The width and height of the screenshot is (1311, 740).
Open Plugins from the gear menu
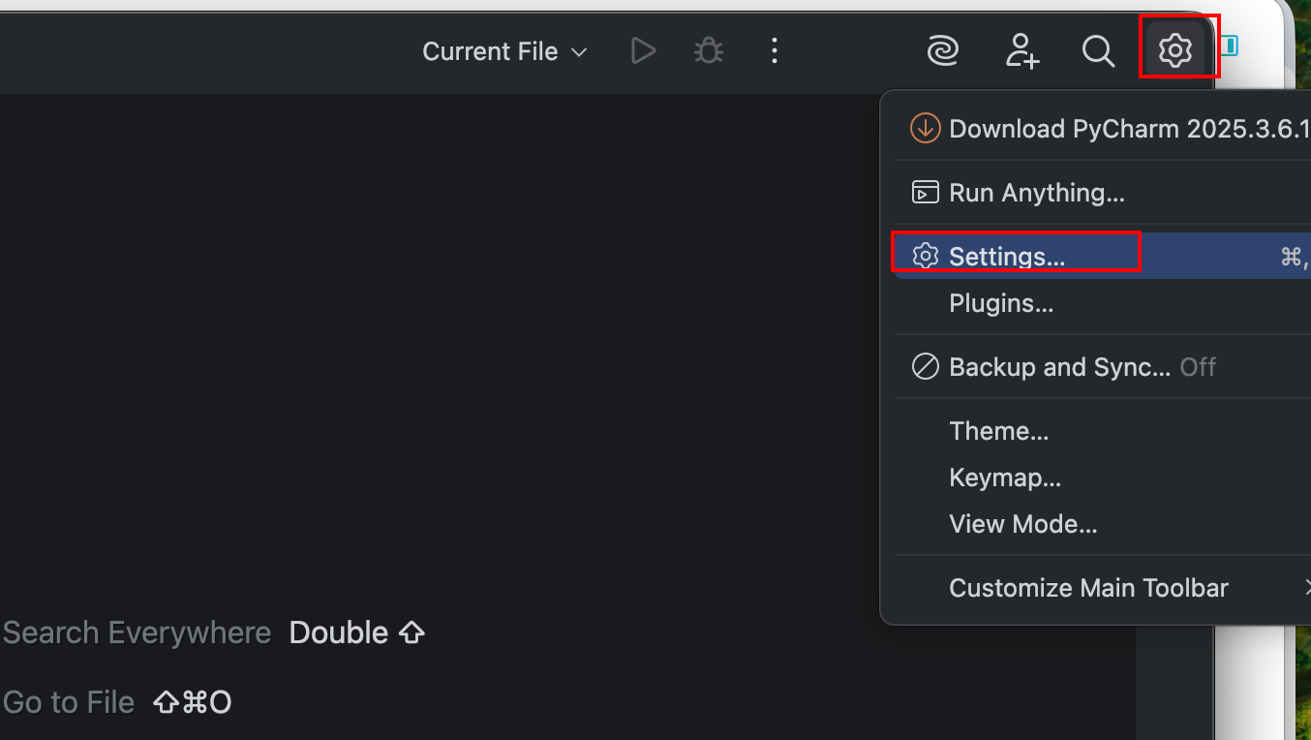pyautogui.click(x=1103, y=303)
